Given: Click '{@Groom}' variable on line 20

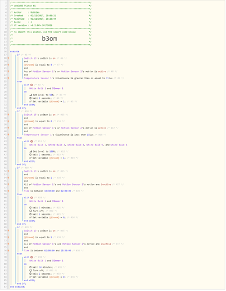Looking at the screenshot, I should 29,65.
